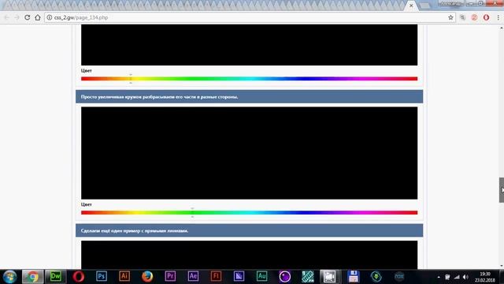Image resolution: width=504 pixels, height=284 pixels.
Task: Click the red Opera extension icon in the toolbar
Action: pos(487,17)
